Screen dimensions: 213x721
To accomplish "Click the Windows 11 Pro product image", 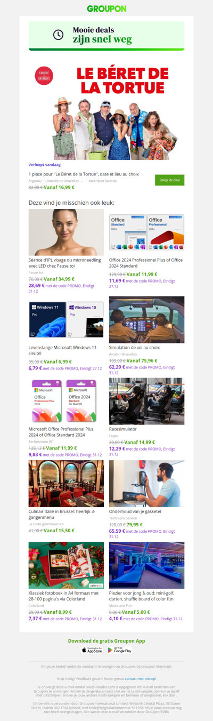I will pos(66,320).
